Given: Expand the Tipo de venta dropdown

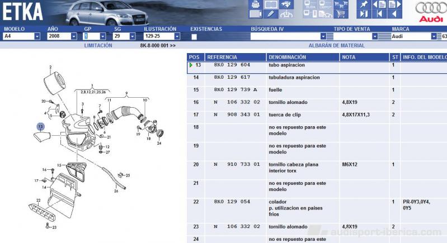Looking at the screenshot, I should [x=375, y=36].
